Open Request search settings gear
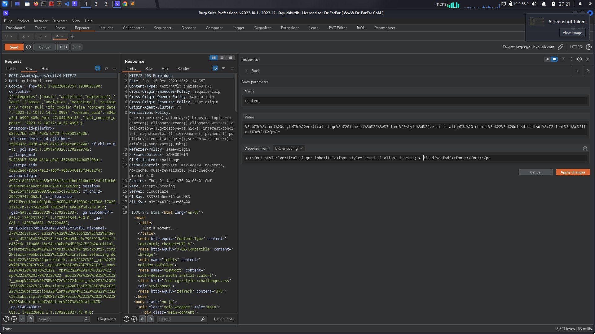 pyautogui.click(x=14, y=319)
